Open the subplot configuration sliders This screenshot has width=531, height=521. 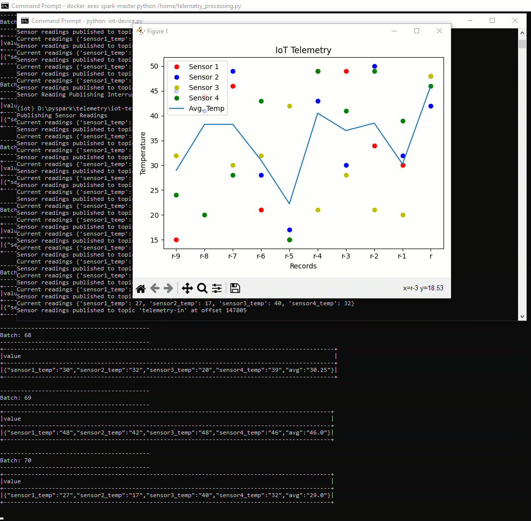click(x=217, y=288)
